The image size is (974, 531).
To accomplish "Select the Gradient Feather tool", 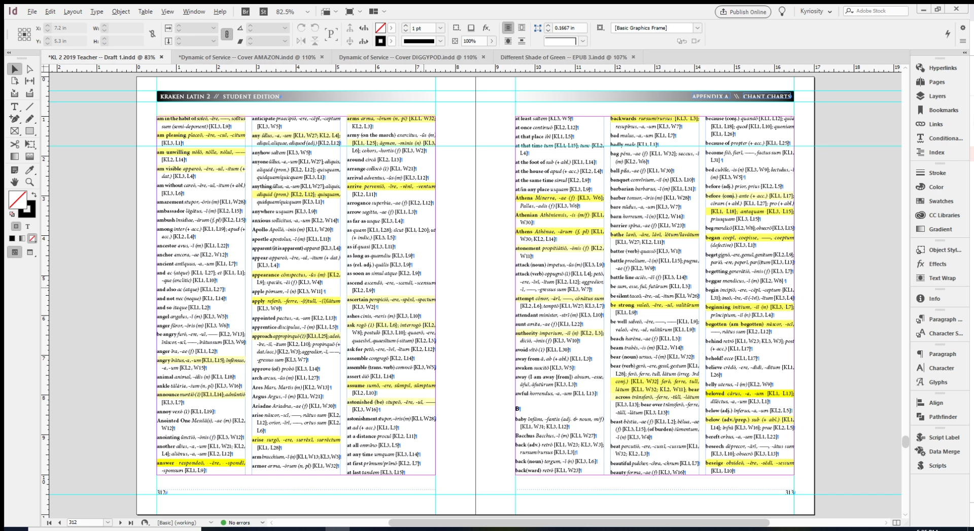I will (x=30, y=157).
